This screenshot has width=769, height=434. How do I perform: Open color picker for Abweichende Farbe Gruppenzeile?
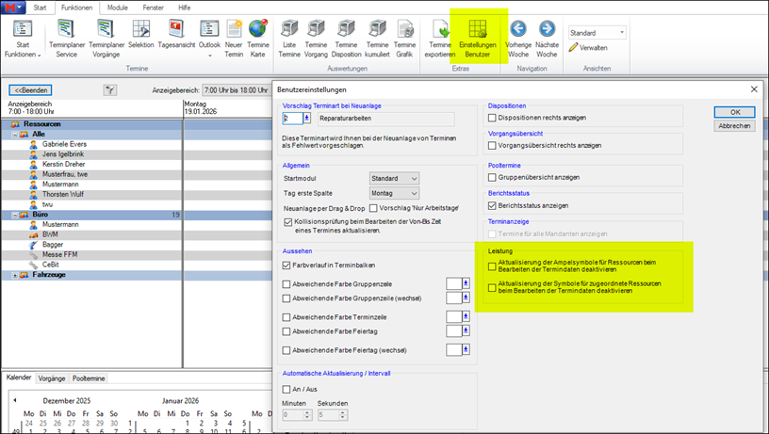tap(465, 282)
